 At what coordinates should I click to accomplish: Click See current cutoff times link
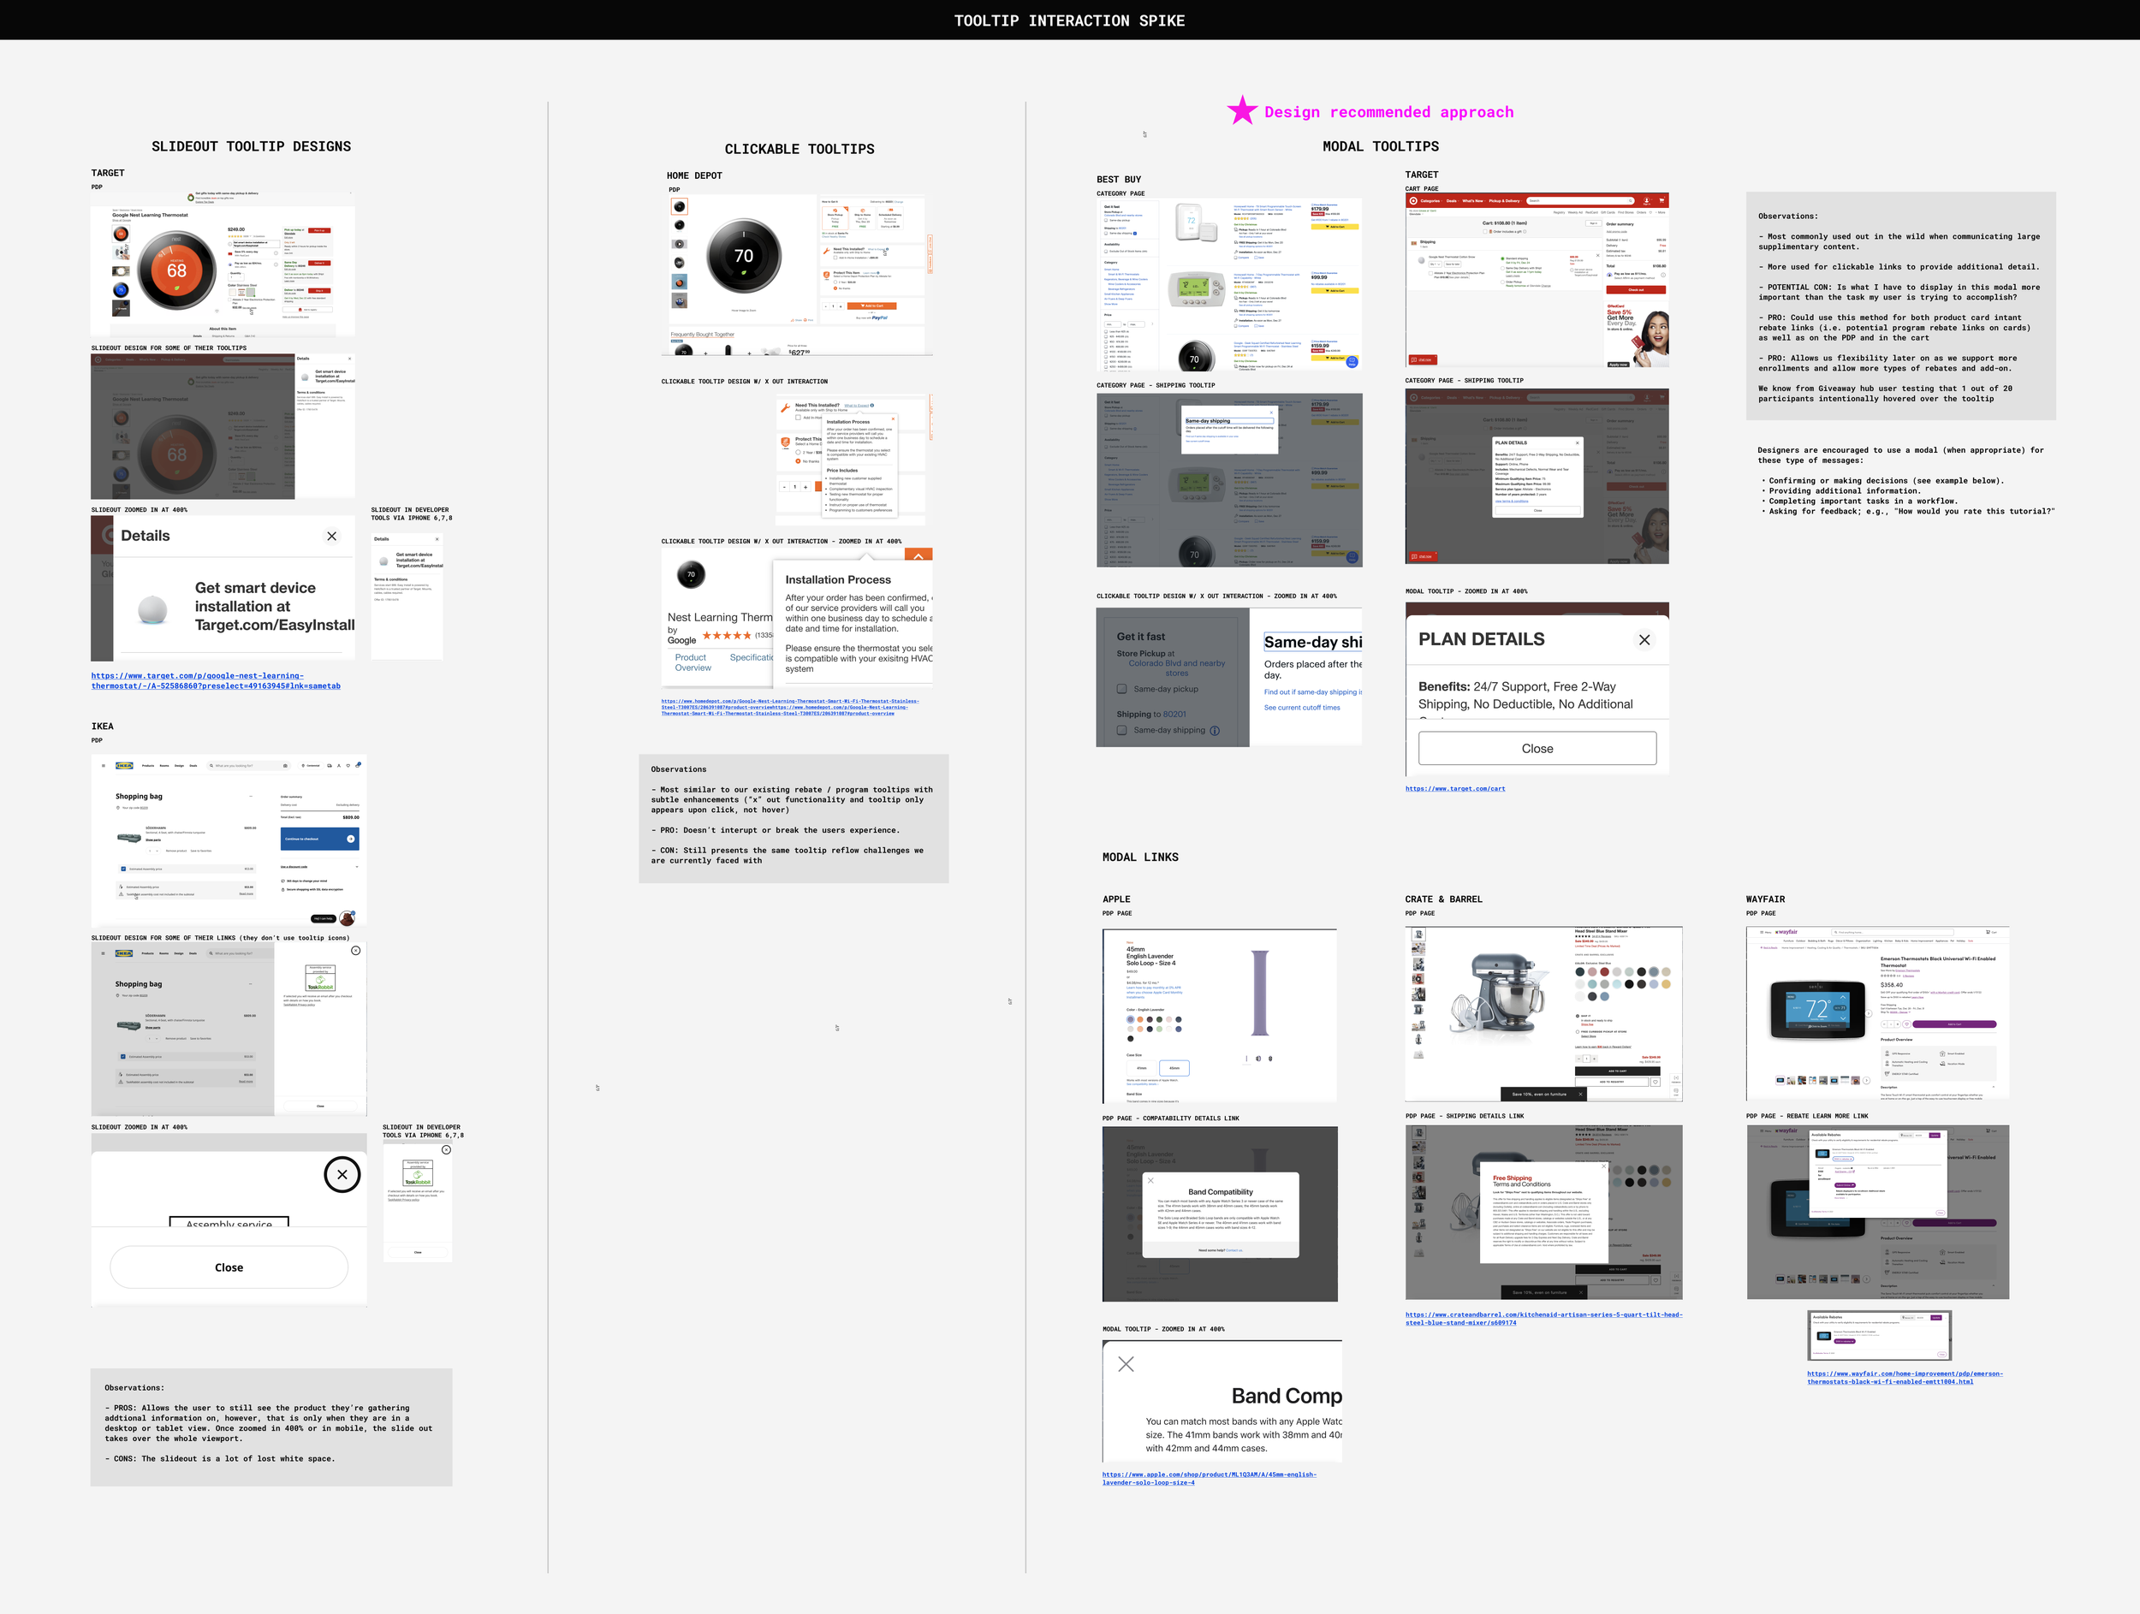point(1301,708)
